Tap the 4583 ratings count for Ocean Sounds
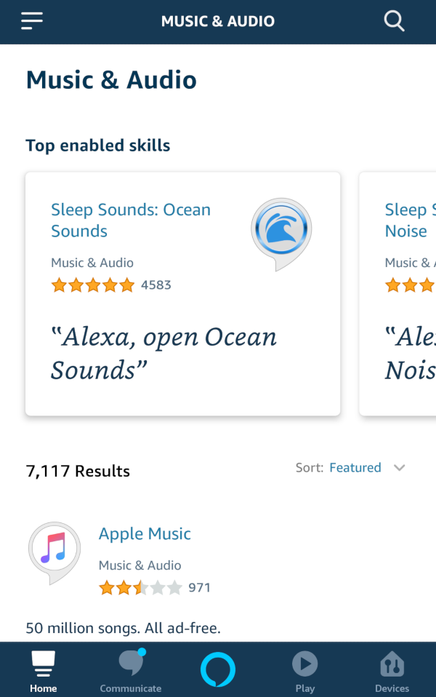 pos(158,285)
